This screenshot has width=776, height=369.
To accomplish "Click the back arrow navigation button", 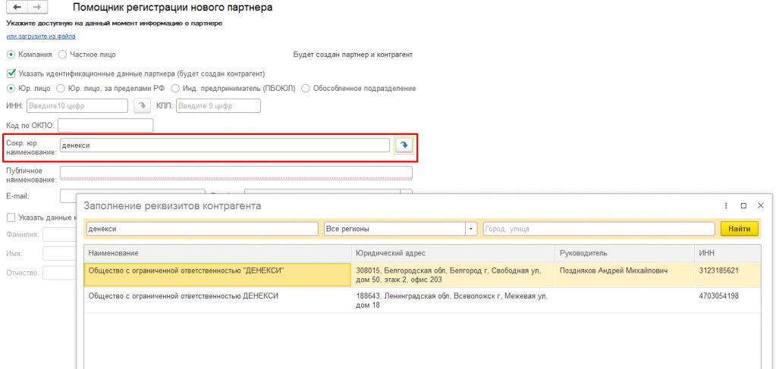I will [17, 7].
